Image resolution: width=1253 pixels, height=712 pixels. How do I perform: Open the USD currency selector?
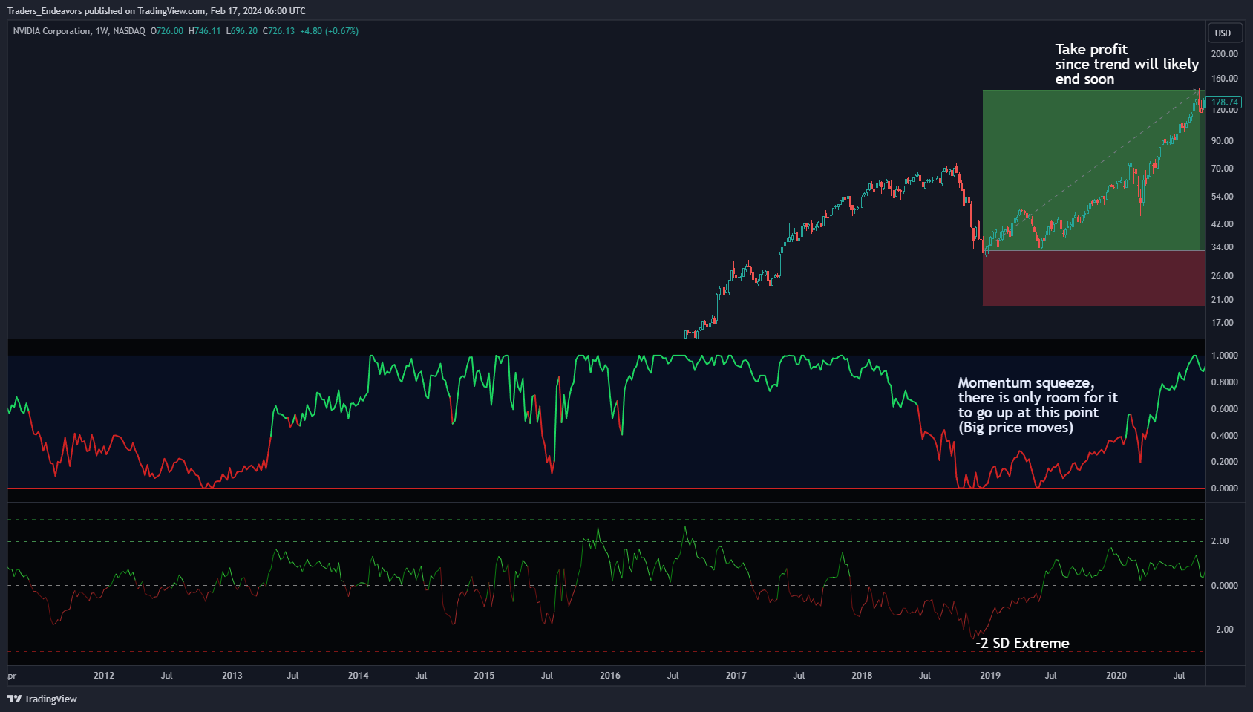[x=1223, y=33]
